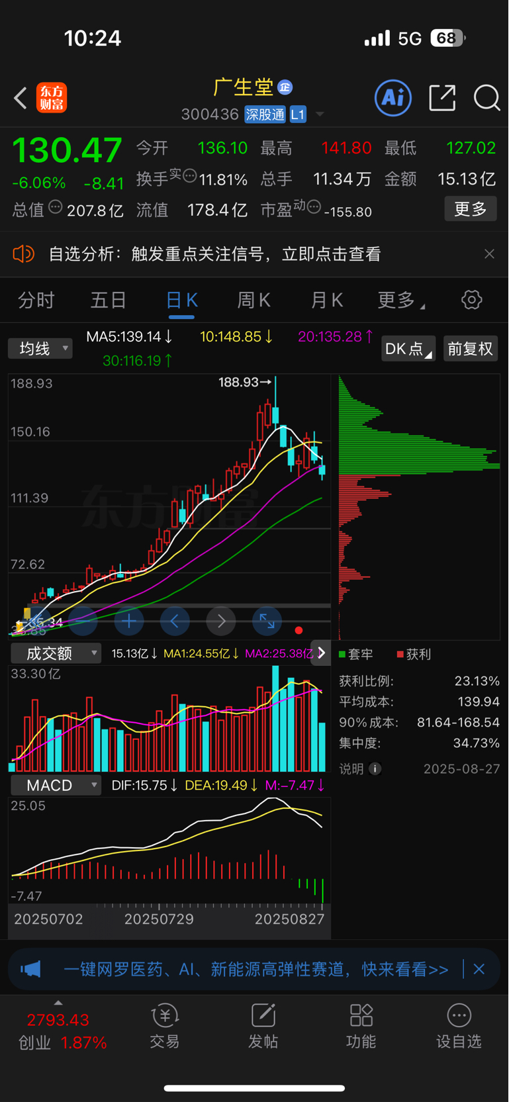Open the 东方财富 logo icon
The width and height of the screenshot is (509, 1102).
52,98
